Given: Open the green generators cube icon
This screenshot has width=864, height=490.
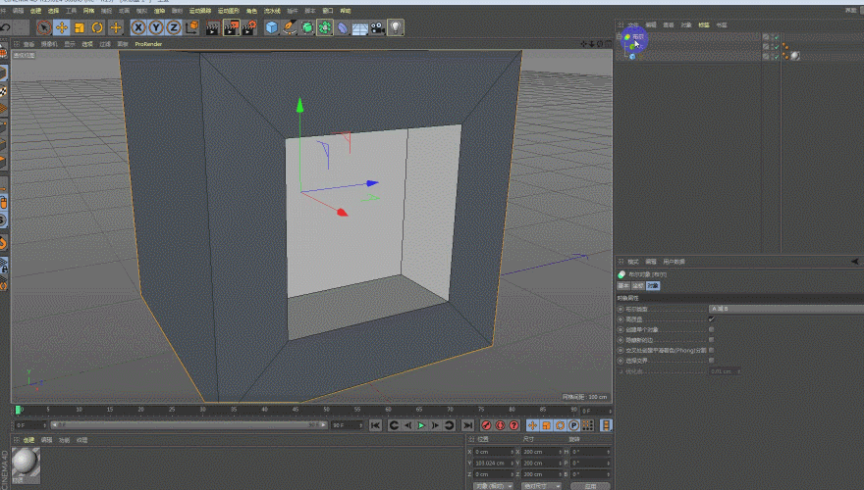Looking at the screenshot, I should [x=307, y=27].
